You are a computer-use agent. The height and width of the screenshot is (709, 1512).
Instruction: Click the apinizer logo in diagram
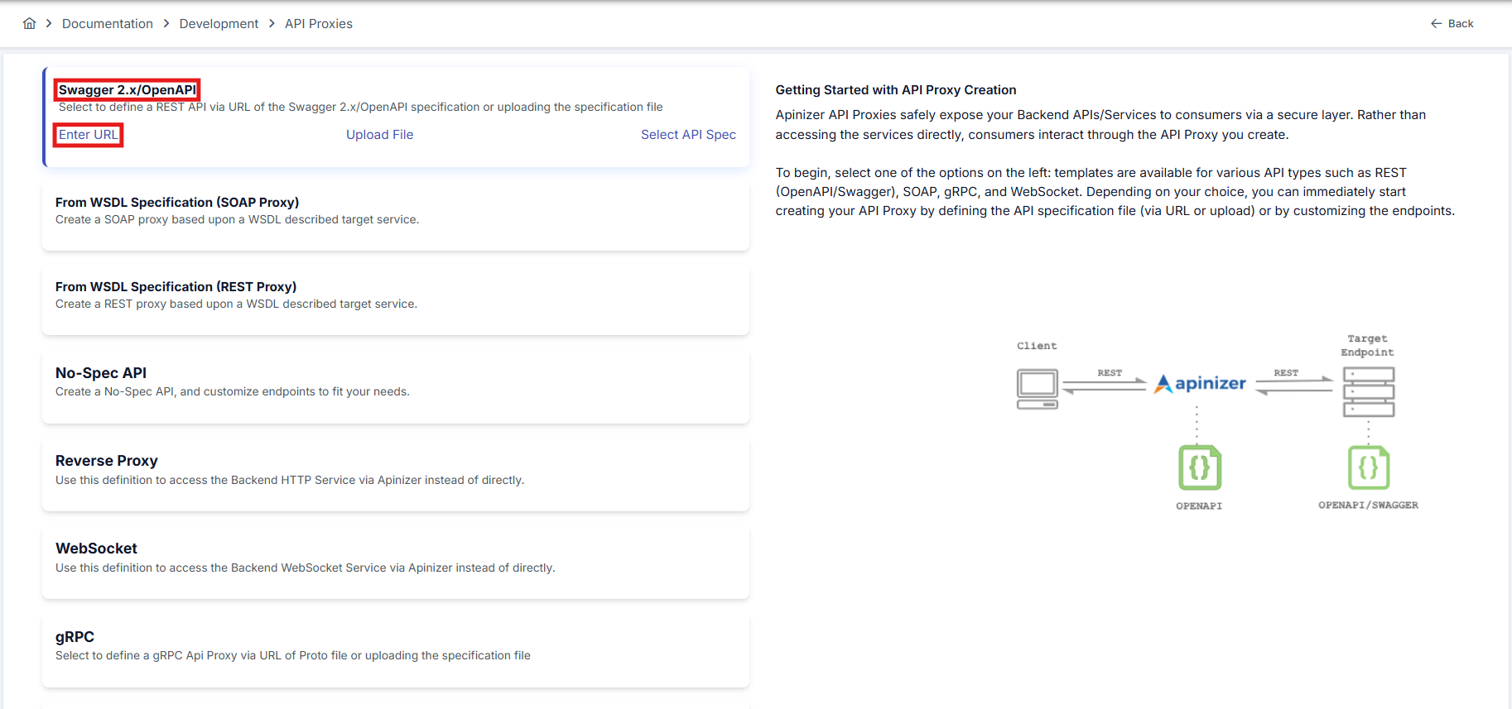1200,383
